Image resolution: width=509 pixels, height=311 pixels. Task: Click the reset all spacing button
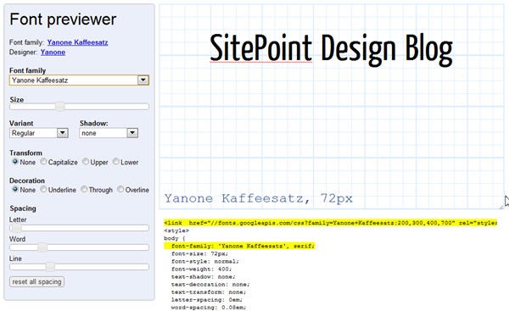[x=36, y=282]
